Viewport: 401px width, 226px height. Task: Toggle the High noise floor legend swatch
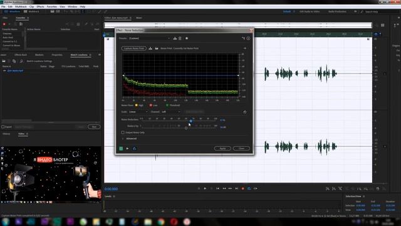(137, 105)
